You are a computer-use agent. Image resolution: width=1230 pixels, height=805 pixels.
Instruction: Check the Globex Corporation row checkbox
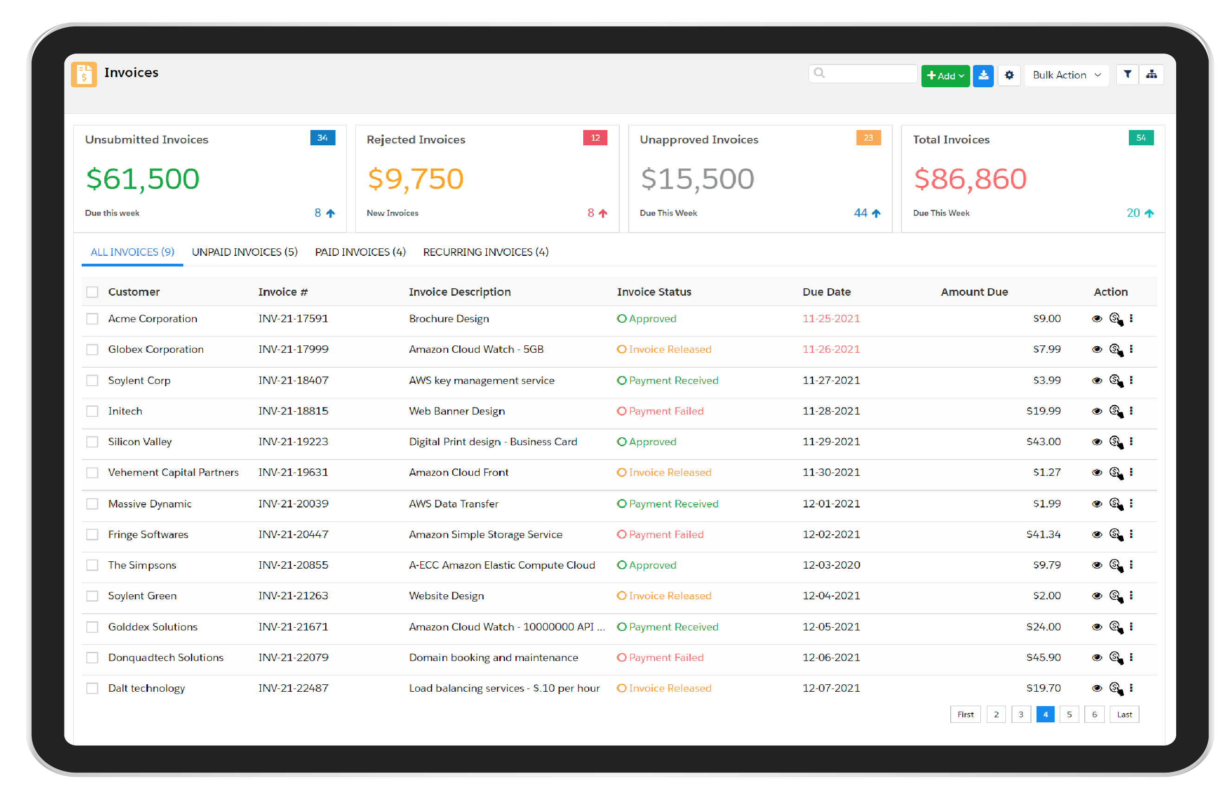click(x=92, y=350)
